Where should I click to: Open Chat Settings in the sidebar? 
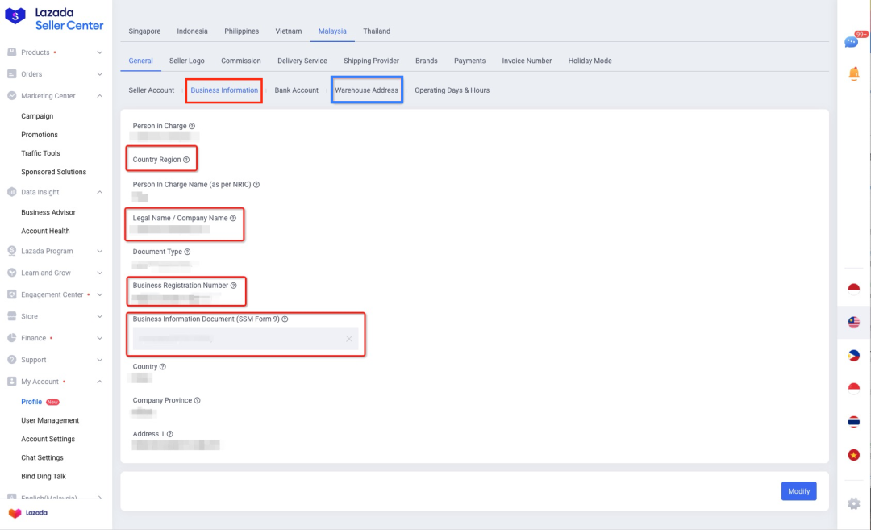click(x=42, y=457)
